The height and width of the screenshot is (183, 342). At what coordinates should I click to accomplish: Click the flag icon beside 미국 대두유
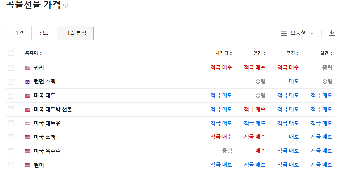click(x=27, y=123)
